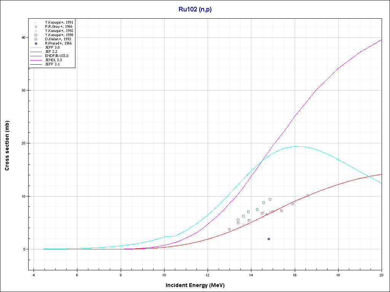The height and width of the screenshot is (292, 390).
Task: Click the peak of the cyan JEFF 3.0 curve
Action: click(x=297, y=146)
